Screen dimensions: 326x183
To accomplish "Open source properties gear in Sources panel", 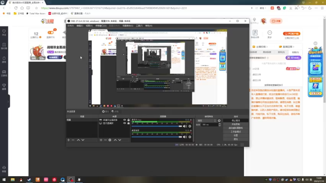I will 110,140.
